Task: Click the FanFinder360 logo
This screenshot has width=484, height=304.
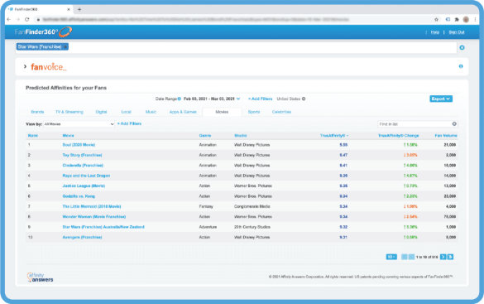Action: [x=43, y=31]
